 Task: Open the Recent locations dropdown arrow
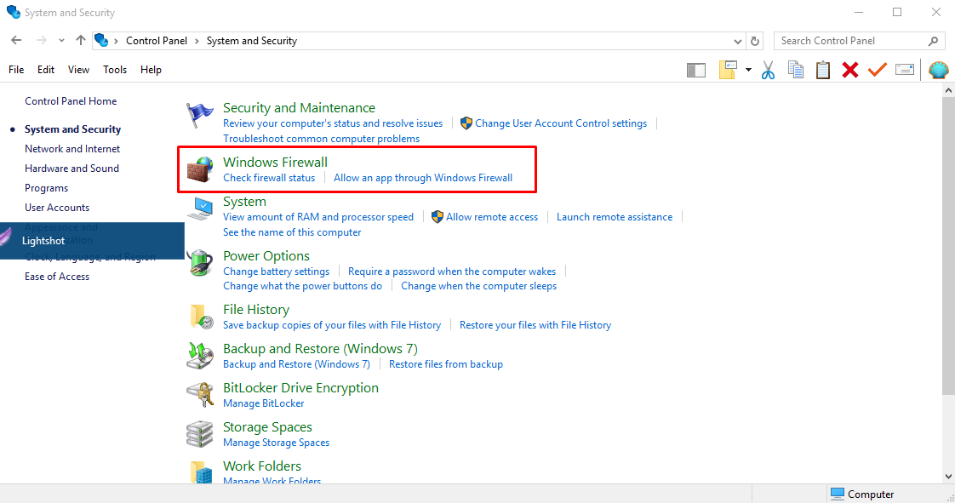[61, 41]
